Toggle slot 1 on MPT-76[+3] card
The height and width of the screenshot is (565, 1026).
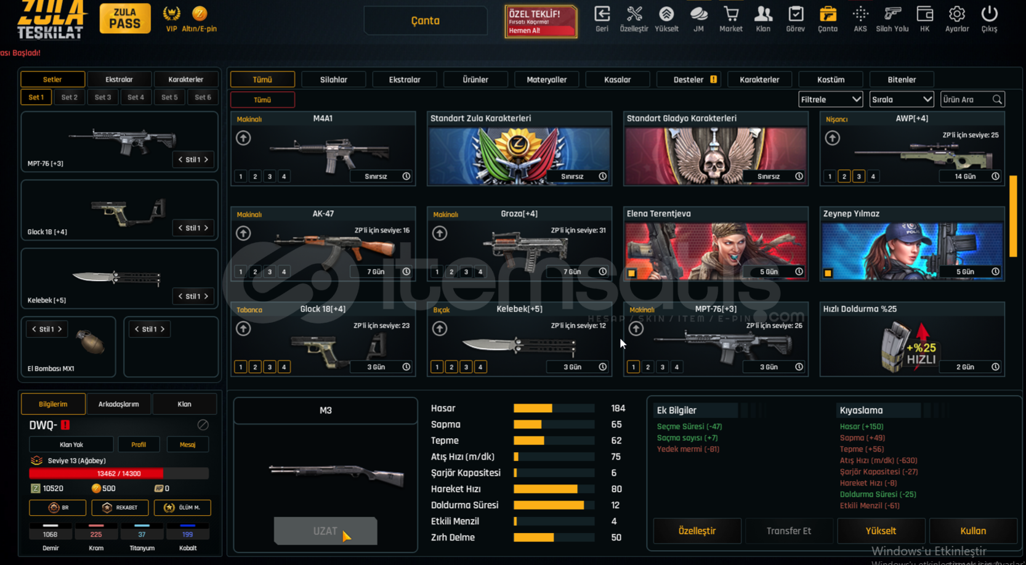click(633, 367)
